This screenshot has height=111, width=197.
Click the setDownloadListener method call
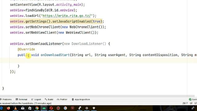[x=44, y=44]
